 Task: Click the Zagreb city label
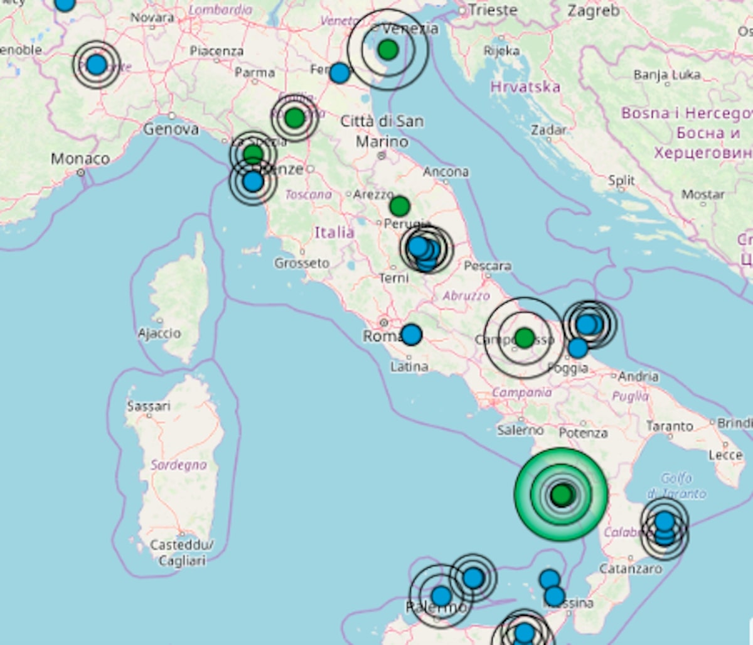593,11
